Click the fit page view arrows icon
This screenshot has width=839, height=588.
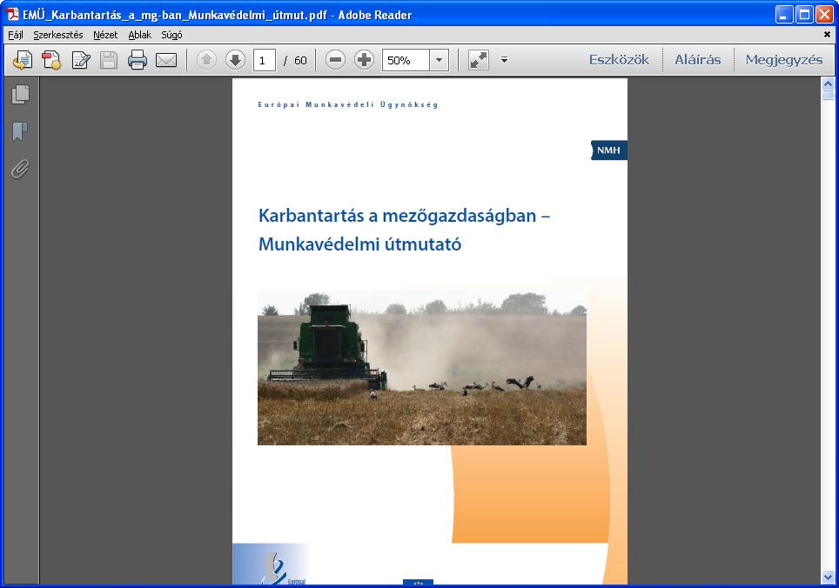[479, 60]
